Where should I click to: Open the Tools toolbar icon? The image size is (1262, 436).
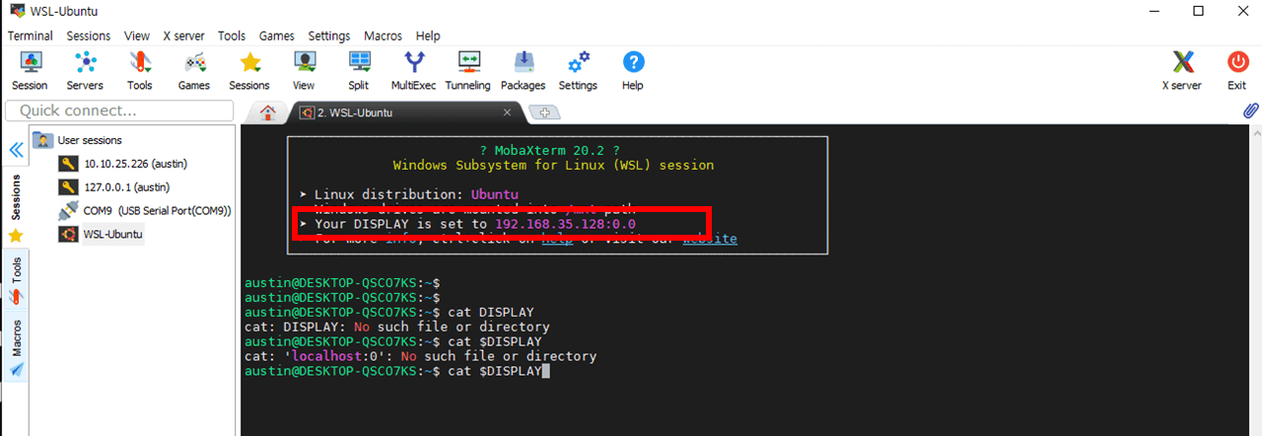(140, 71)
